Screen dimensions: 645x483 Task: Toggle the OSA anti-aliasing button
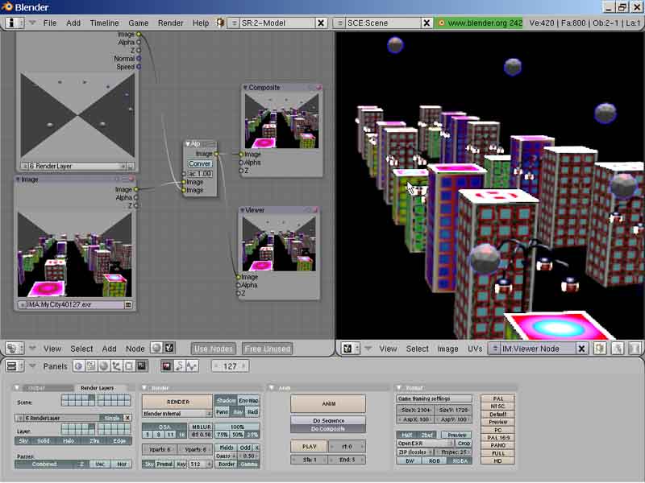pyautogui.click(x=164, y=427)
